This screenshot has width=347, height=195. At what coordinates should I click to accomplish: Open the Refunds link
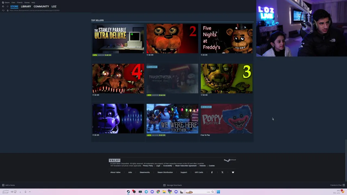203,166
